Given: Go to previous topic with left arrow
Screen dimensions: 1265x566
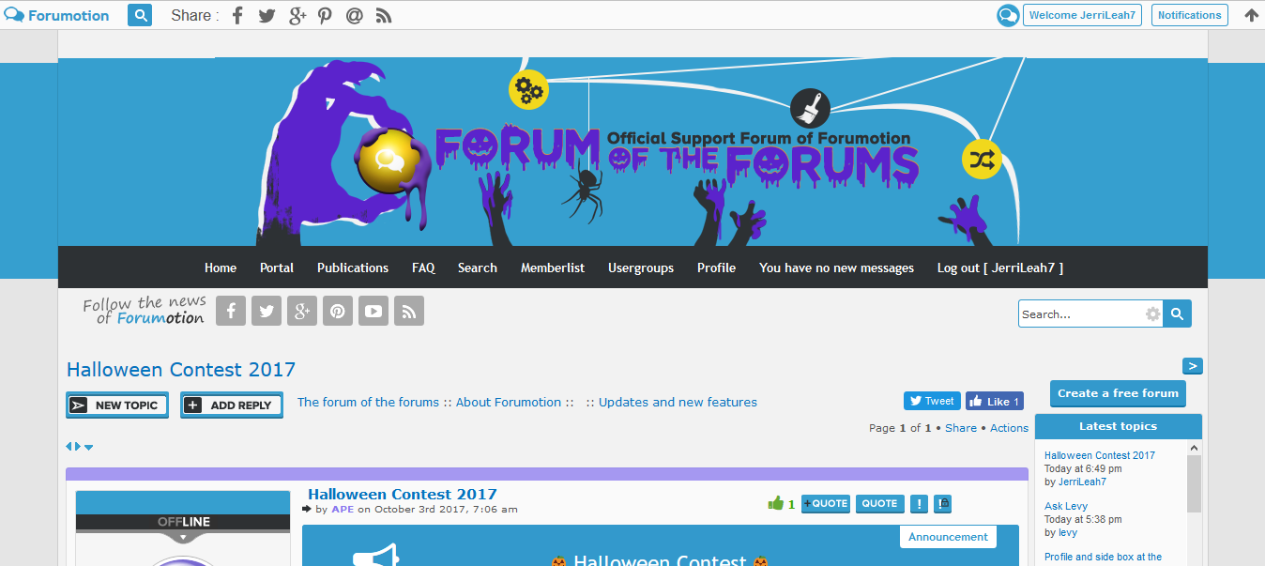Looking at the screenshot, I should [x=69, y=447].
